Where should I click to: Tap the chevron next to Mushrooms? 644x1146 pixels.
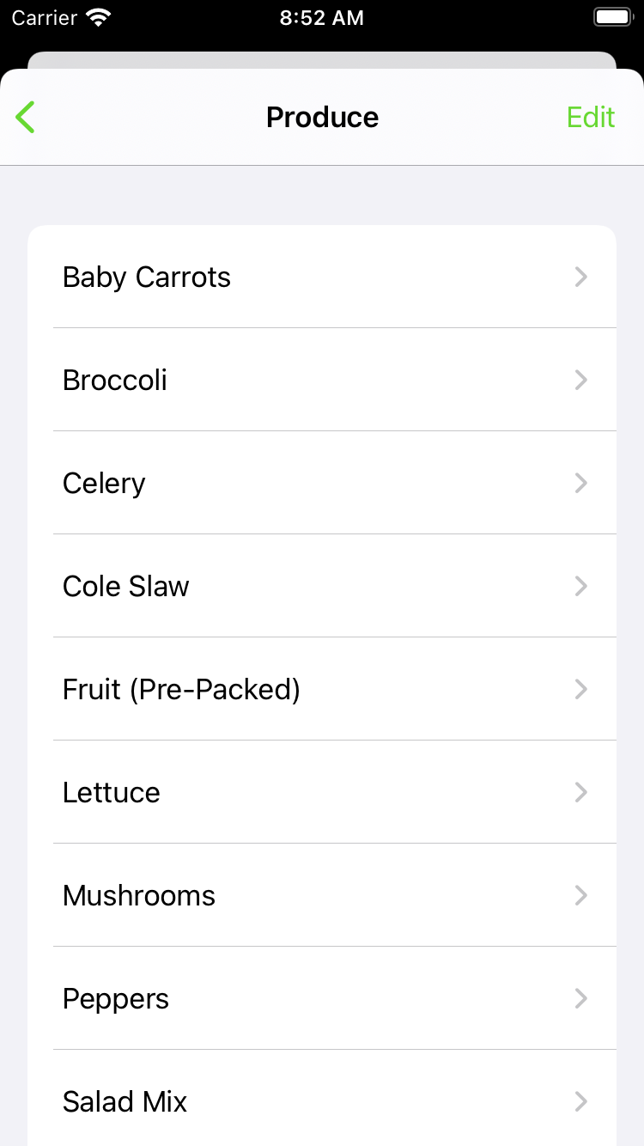pos(581,895)
